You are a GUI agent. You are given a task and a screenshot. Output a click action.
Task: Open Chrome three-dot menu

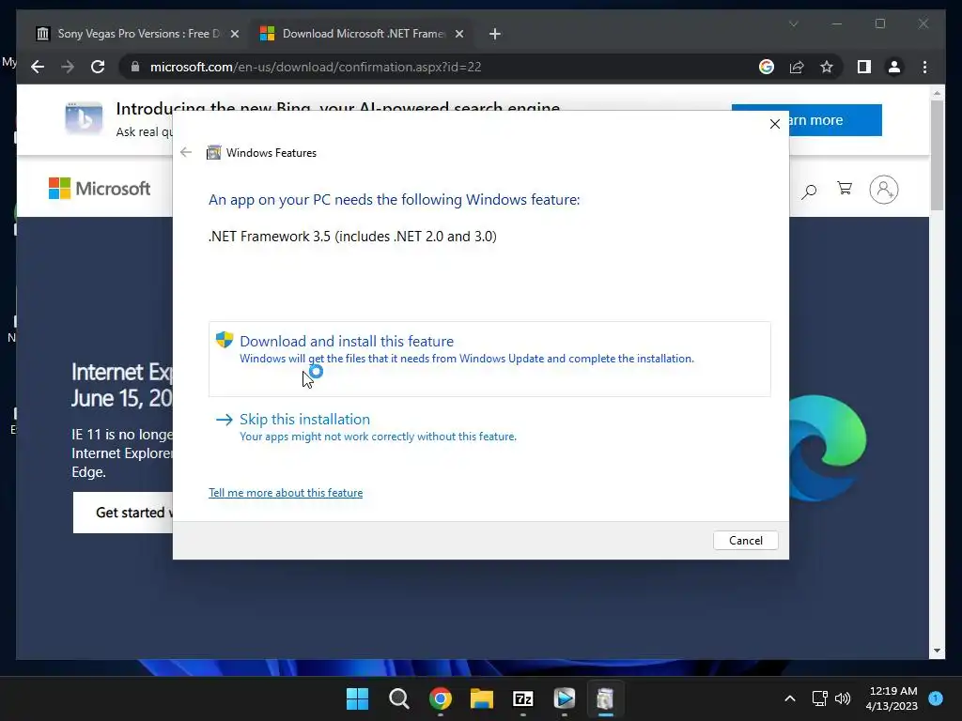[x=924, y=67]
